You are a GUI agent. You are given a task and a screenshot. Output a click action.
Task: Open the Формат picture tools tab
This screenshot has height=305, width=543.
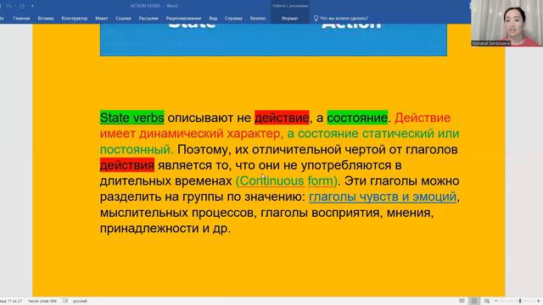(x=290, y=19)
